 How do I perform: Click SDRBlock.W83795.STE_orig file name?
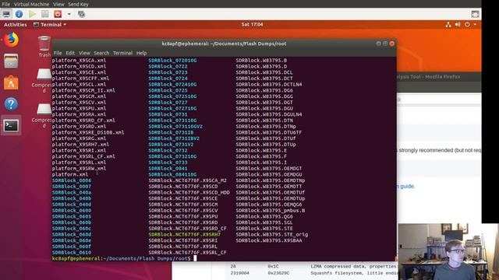pyautogui.click(x=272, y=234)
